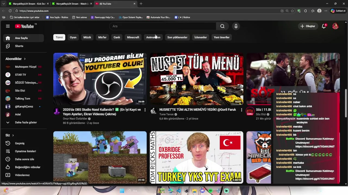
Task: Open Visual Studio Code from taskbar
Action: coord(178,191)
